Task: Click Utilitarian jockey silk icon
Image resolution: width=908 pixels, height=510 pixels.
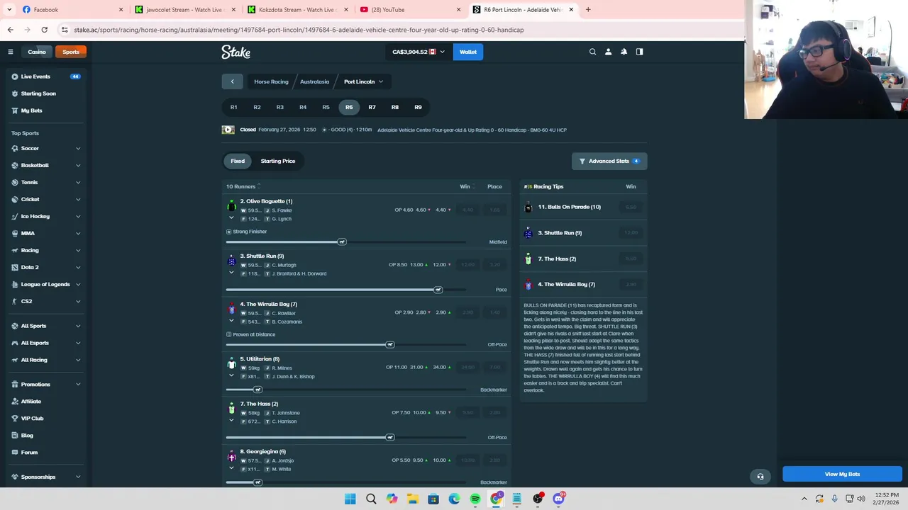Action: 231,363
